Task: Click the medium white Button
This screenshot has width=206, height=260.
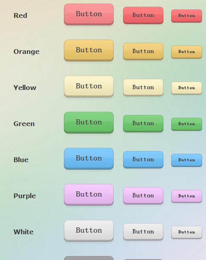Action: click(143, 232)
